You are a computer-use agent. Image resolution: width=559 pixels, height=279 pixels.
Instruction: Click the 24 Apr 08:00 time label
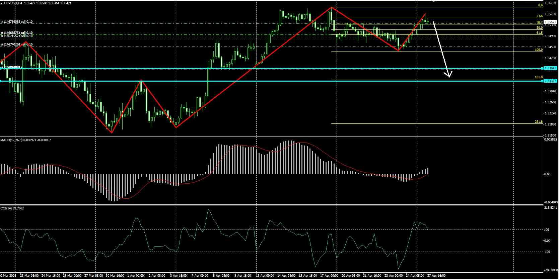415,276
